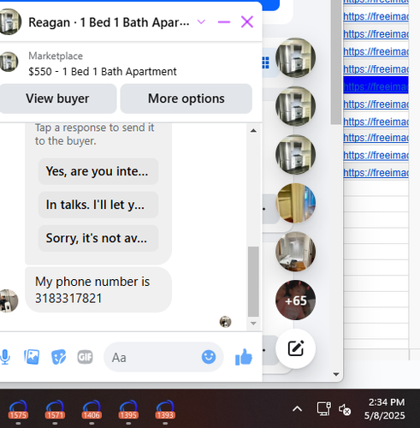Open Reagan's avatar in chat header
420x428 pixels.
pos(10,22)
